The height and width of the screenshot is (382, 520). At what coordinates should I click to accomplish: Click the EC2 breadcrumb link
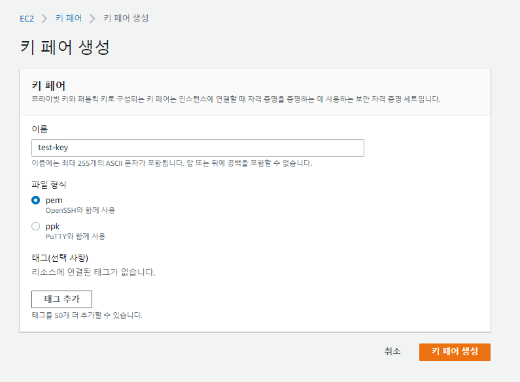tap(27, 18)
